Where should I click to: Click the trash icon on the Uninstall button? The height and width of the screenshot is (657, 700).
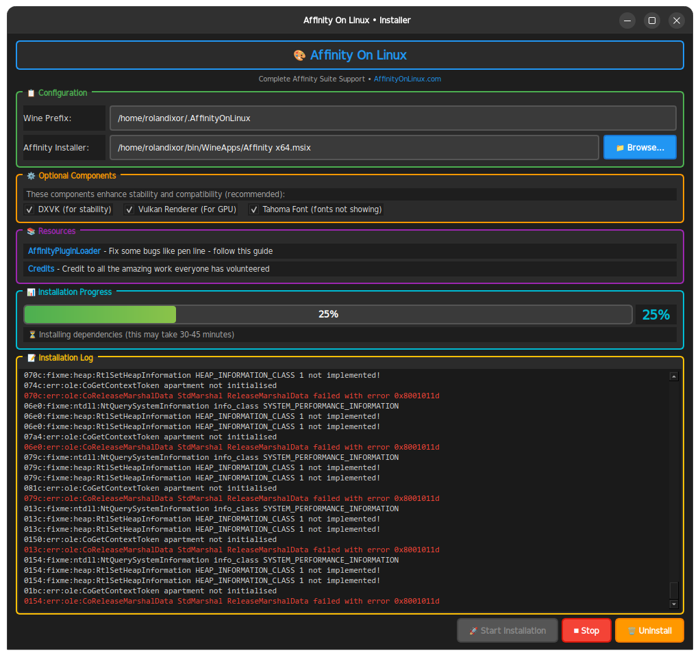click(630, 630)
